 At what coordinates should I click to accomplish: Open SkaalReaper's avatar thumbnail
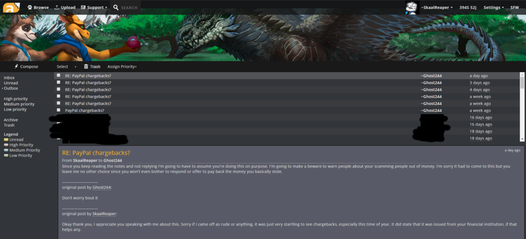pyautogui.click(x=412, y=7)
